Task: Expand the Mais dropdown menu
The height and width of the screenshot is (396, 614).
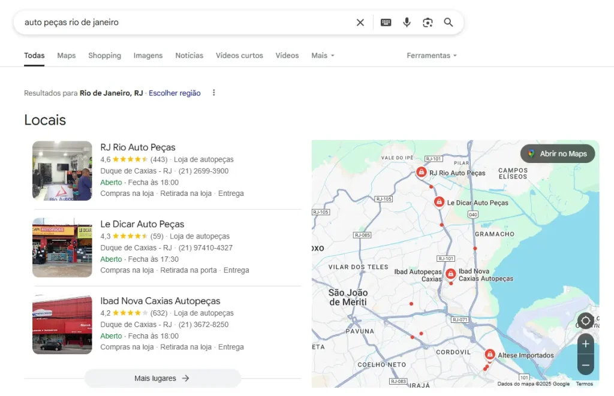Action: pyautogui.click(x=323, y=55)
